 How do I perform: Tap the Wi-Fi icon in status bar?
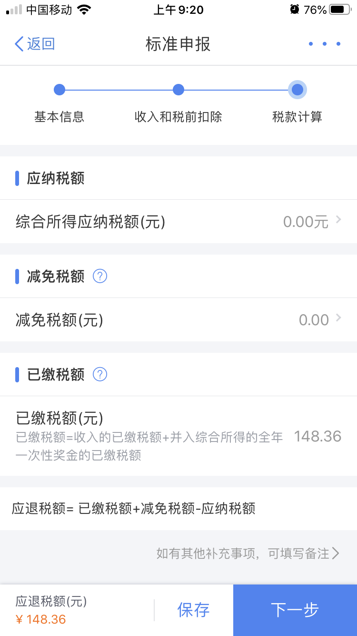84,10
